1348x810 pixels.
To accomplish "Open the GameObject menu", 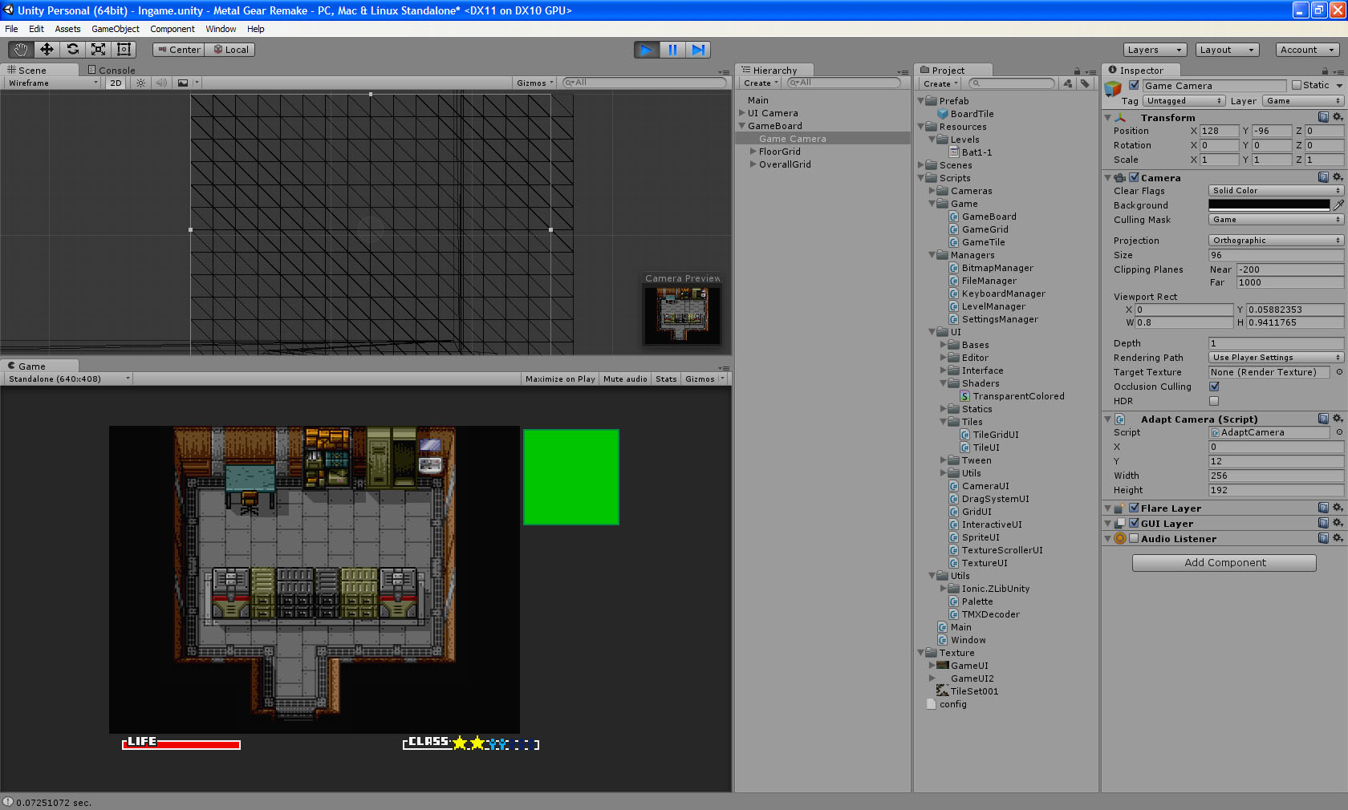I will click(116, 29).
